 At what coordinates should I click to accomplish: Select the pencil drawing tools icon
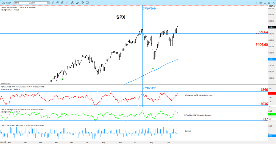tap(53, 3)
